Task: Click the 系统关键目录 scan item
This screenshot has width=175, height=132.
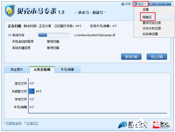Action: tap(21, 48)
